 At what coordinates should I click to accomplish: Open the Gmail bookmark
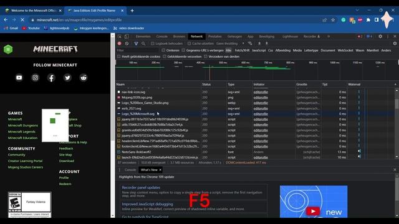pos(11,28)
